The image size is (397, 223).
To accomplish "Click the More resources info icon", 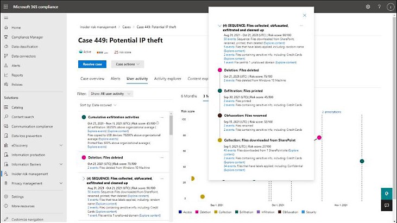I will click(x=6, y=206).
